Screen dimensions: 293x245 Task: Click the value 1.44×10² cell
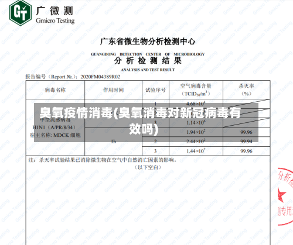pos(196,151)
